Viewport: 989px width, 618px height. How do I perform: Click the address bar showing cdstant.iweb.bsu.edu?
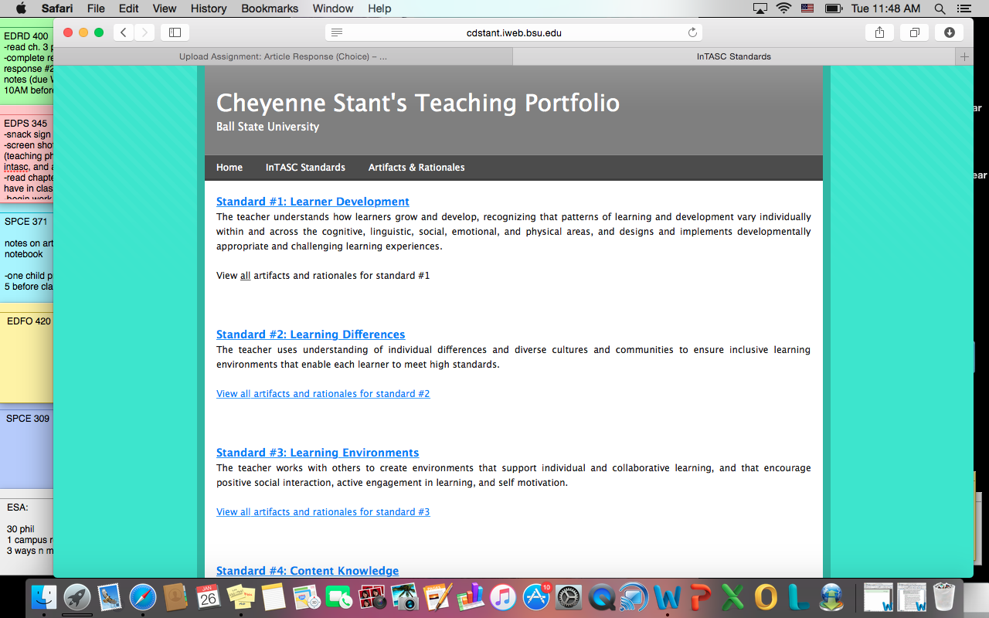[x=514, y=32]
